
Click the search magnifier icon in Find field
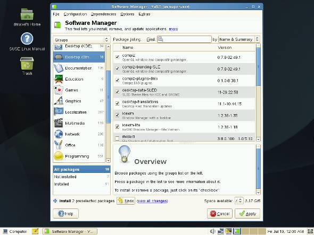click(x=161, y=40)
